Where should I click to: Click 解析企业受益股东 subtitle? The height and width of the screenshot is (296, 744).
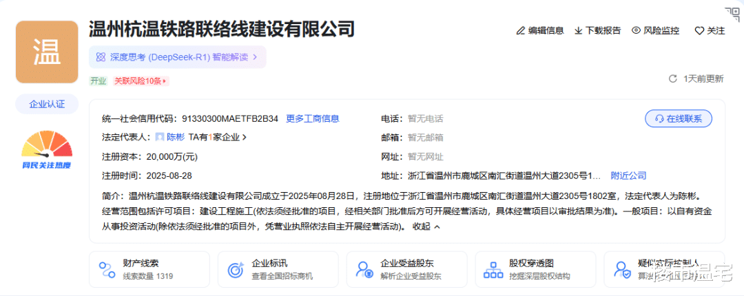(x=411, y=276)
